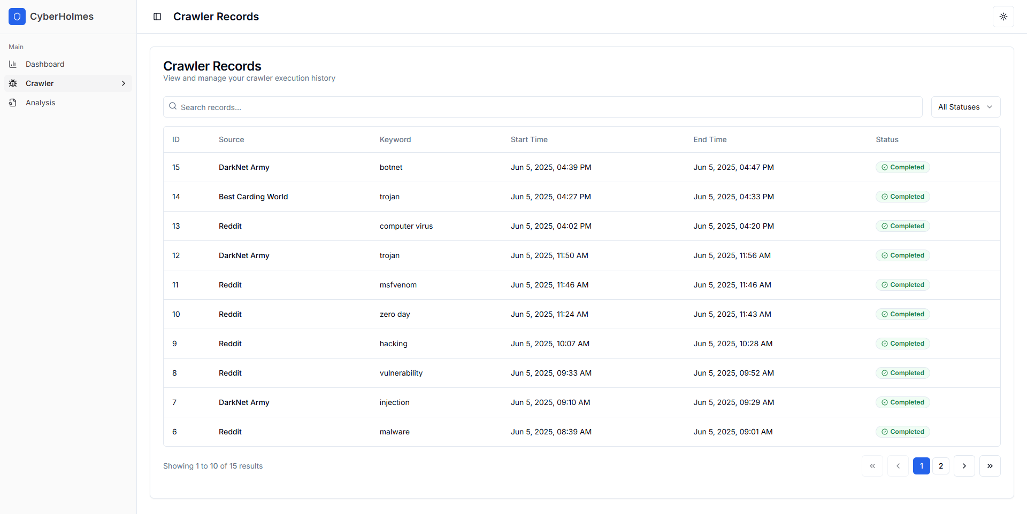1027x514 pixels.
Task: Expand the Crawler submenu chevron
Action: click(x=124, y=83)
